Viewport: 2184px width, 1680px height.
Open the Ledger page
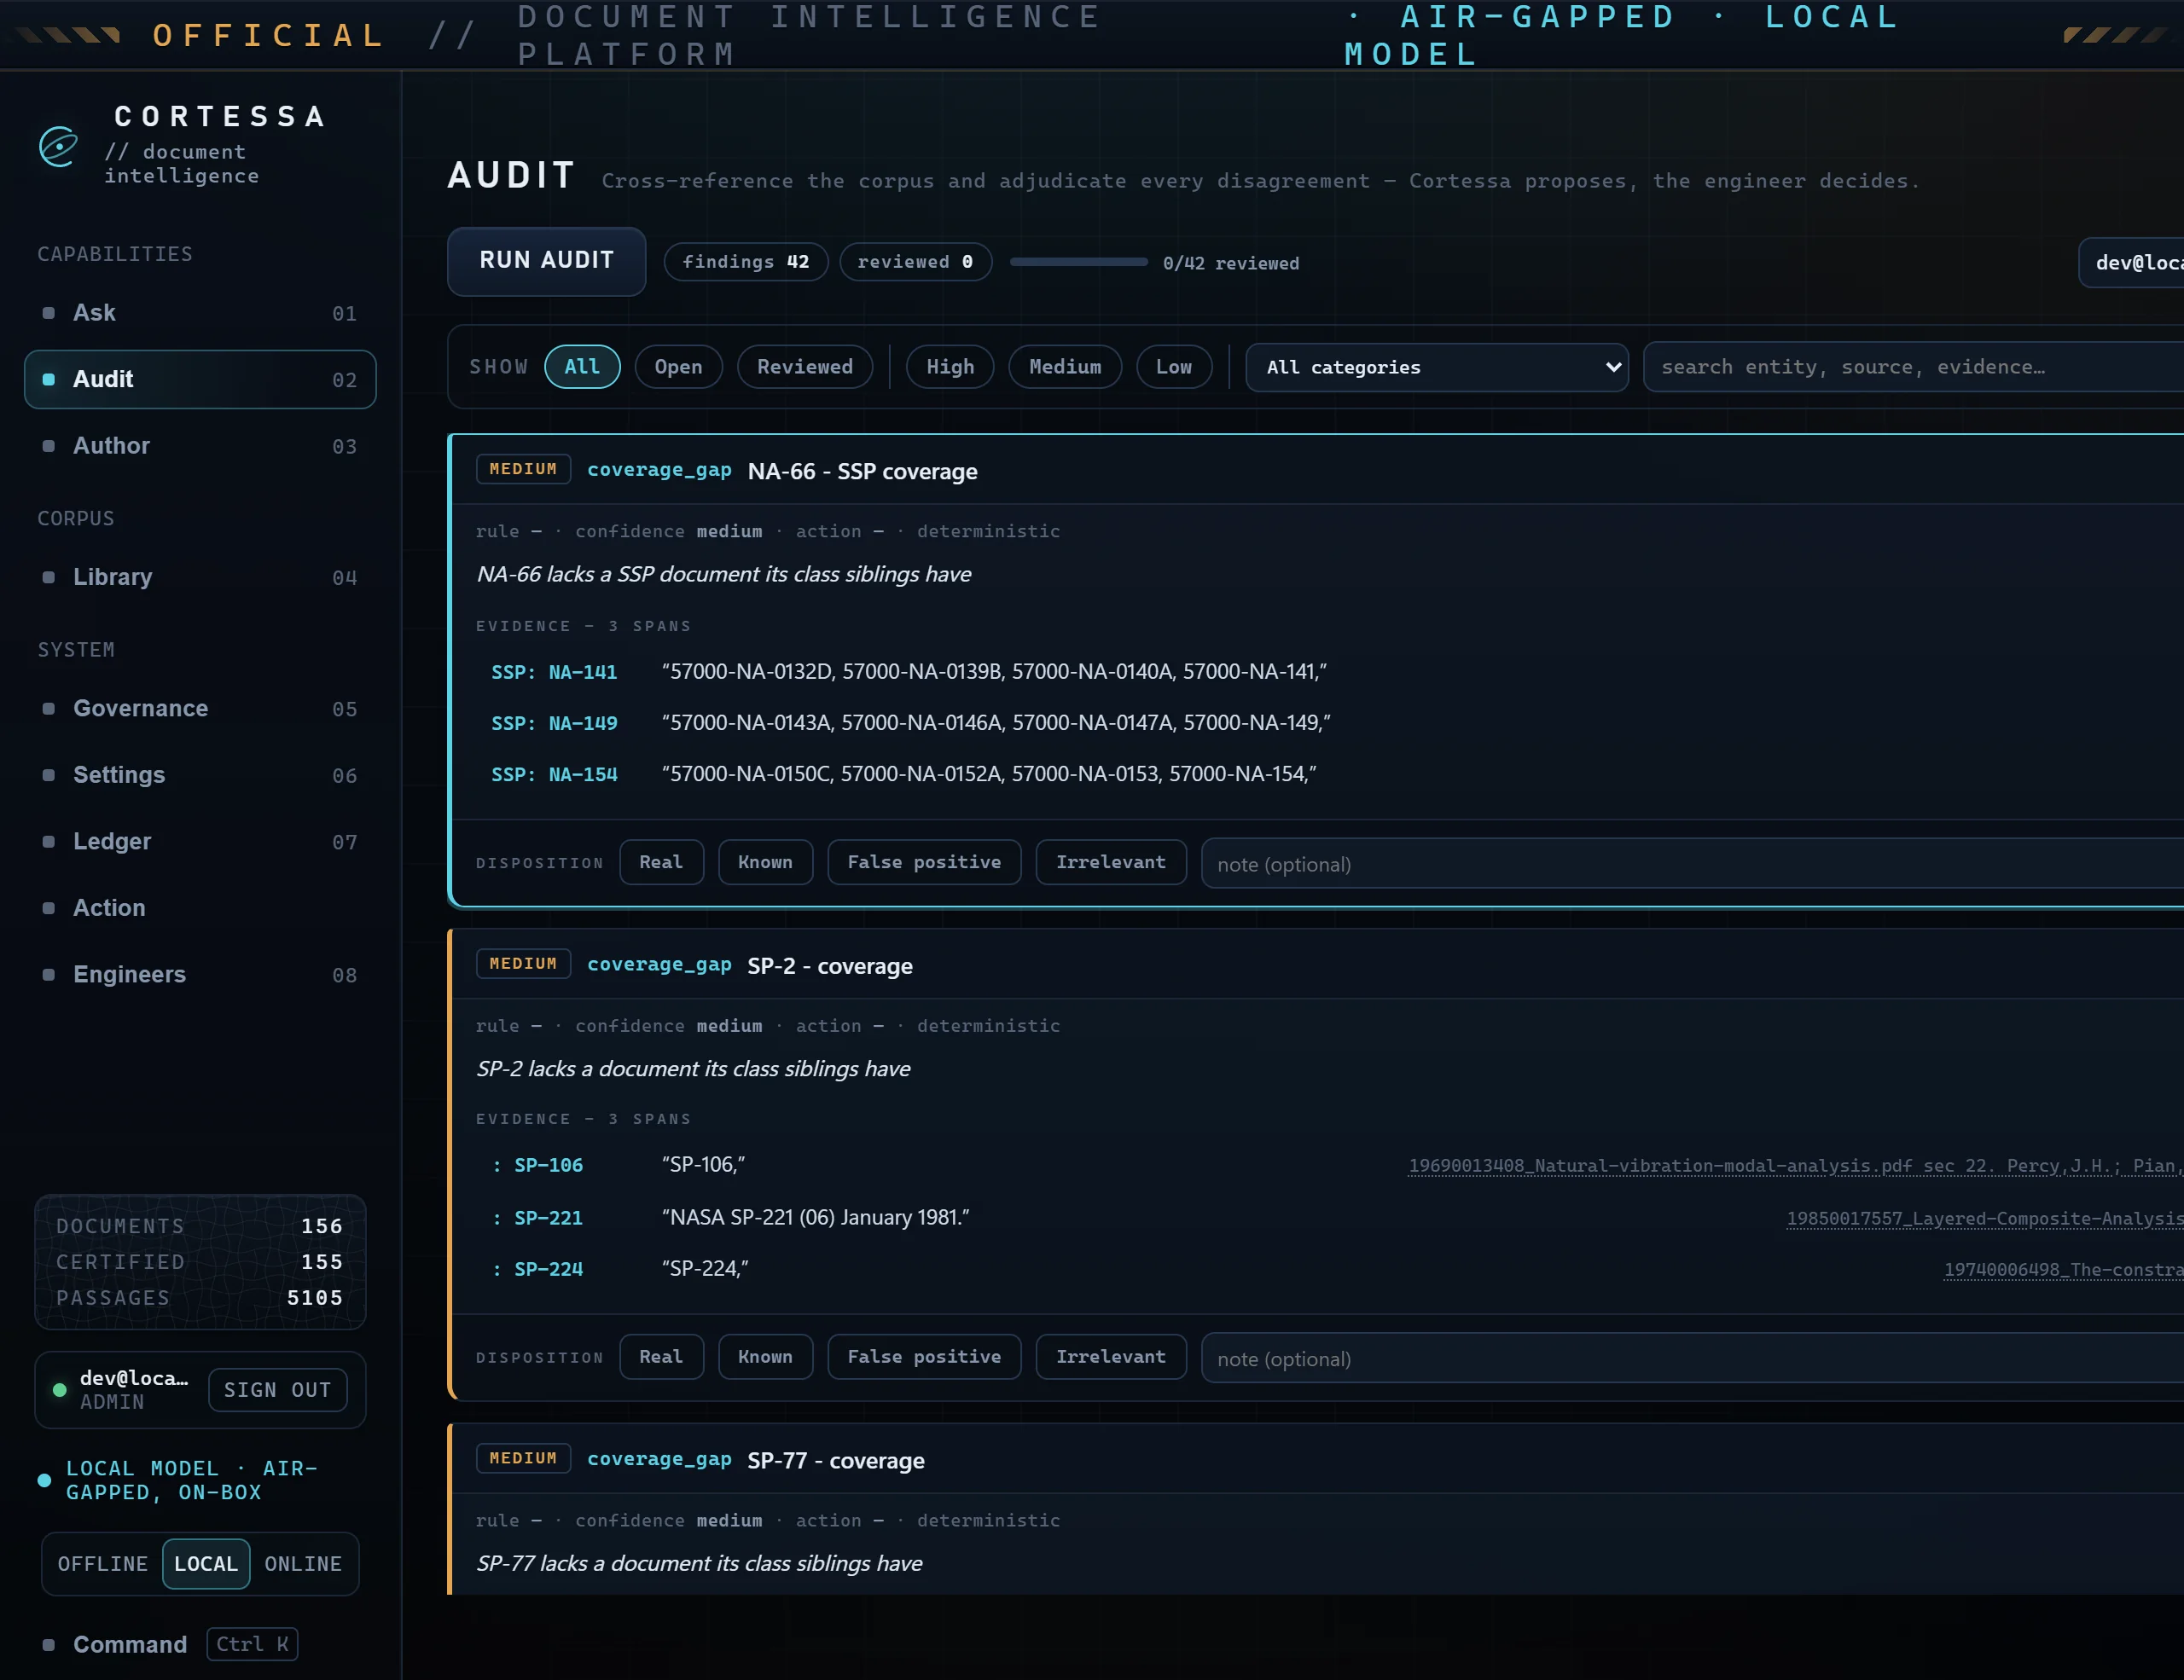200,842
